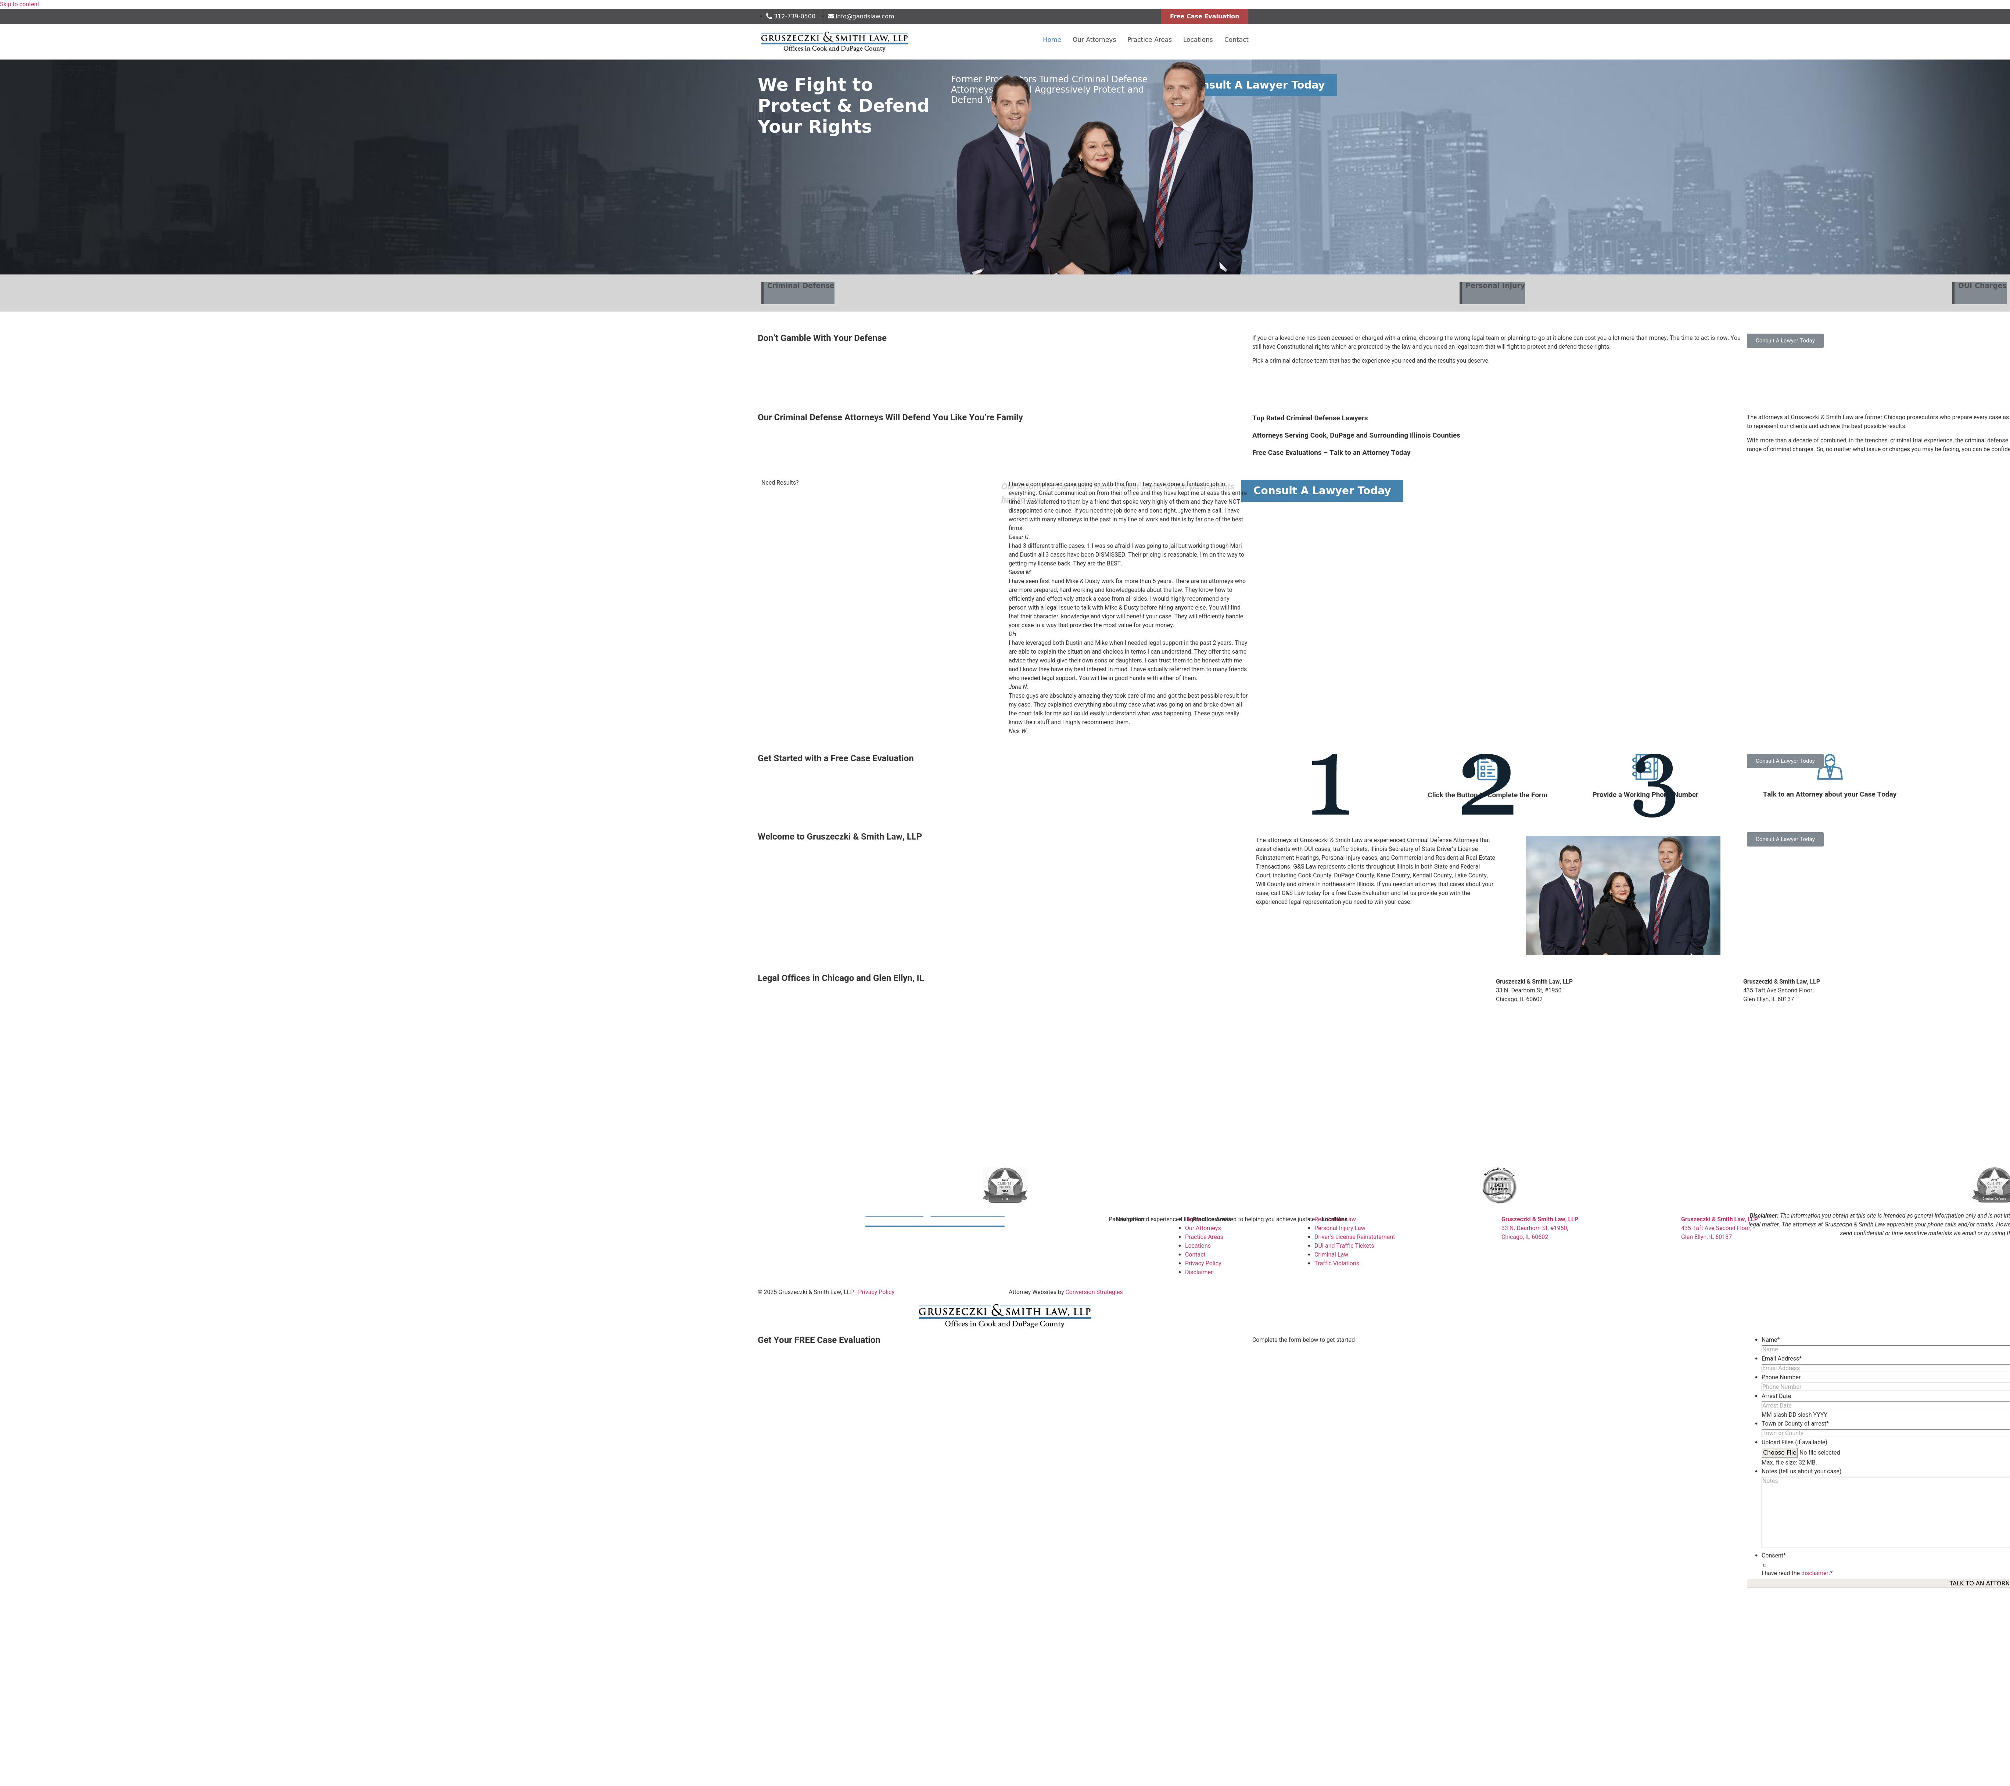This screenshot has width=2010, height=1786.
Task: Click 'Talk to an Attorney about your Case Today'
Action: coord(1829,795)
